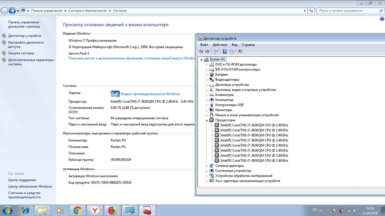This screenshot has height=216, width=385.
Task: Expand DVD и CD-ROM дисководы node
Action: click(x=207, y=65)
